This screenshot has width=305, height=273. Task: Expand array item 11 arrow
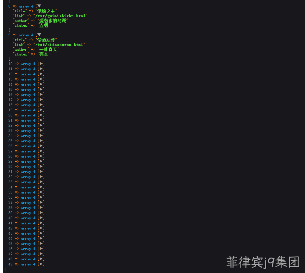click(x=41, y=69)
